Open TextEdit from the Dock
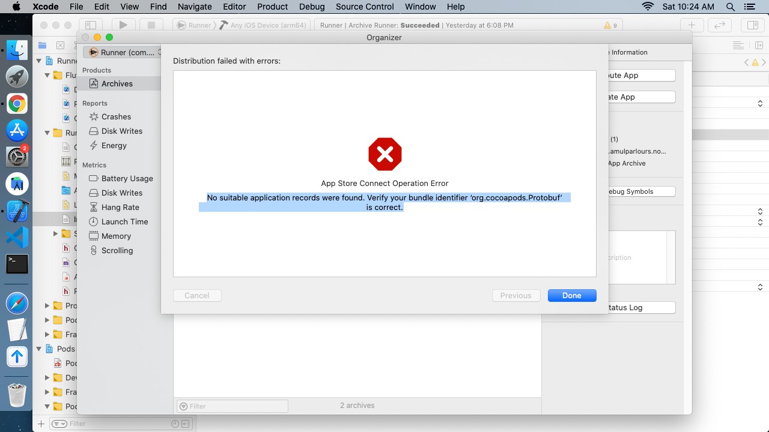769x432 pixels. click(17, 330)
